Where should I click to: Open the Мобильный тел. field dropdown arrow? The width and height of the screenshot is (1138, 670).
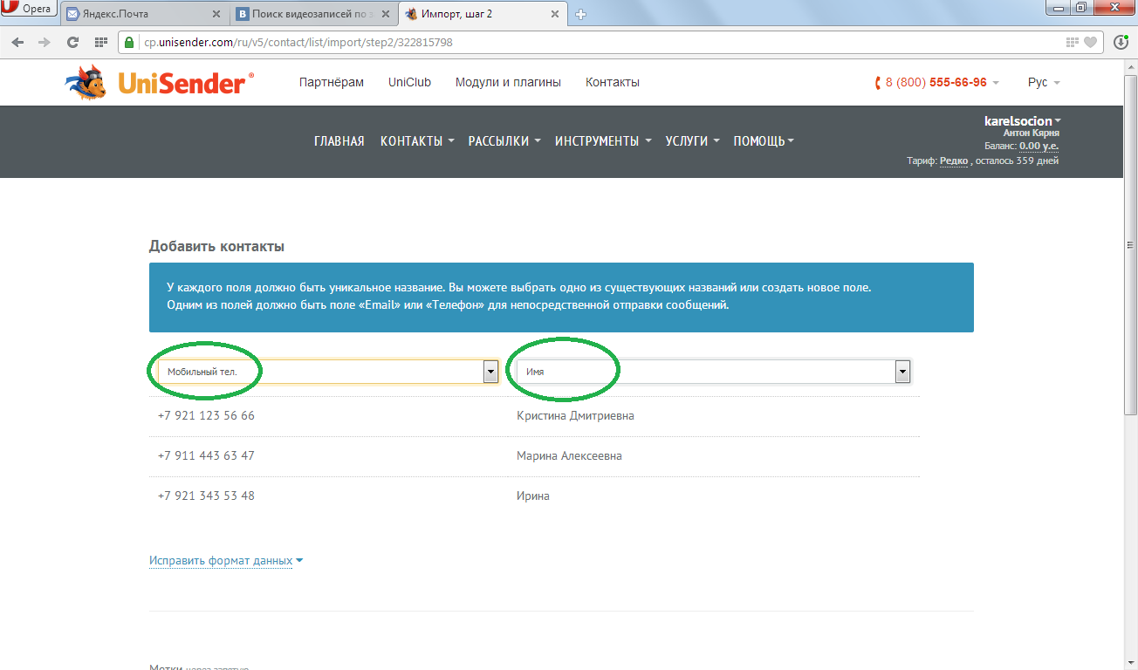click(x=491, y=373)
